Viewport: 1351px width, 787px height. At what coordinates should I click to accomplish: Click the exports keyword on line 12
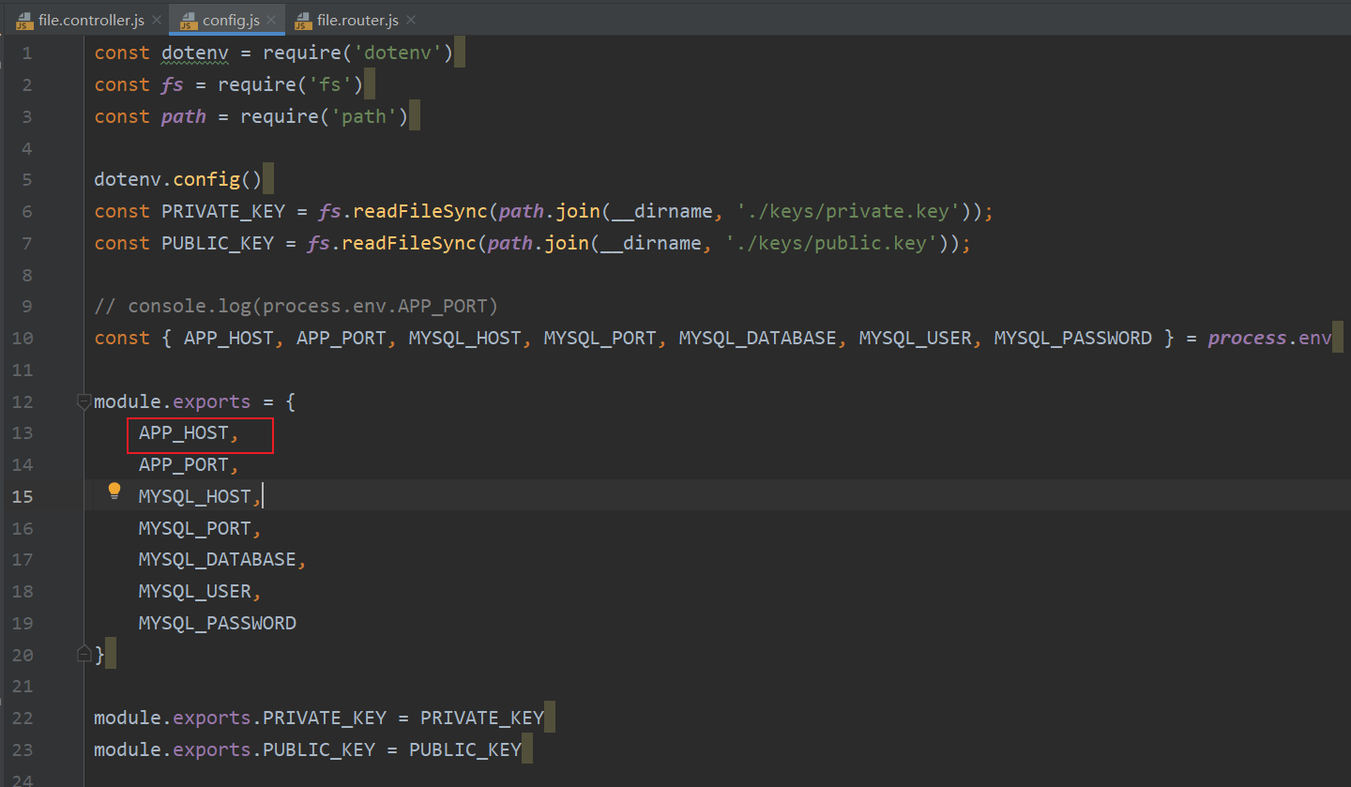tap(212, 401)
